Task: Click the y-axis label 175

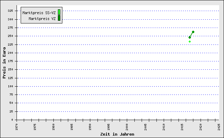Action: point(10,61)
